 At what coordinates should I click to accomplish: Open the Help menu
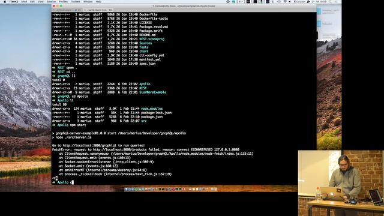click(x=98, y=1)
